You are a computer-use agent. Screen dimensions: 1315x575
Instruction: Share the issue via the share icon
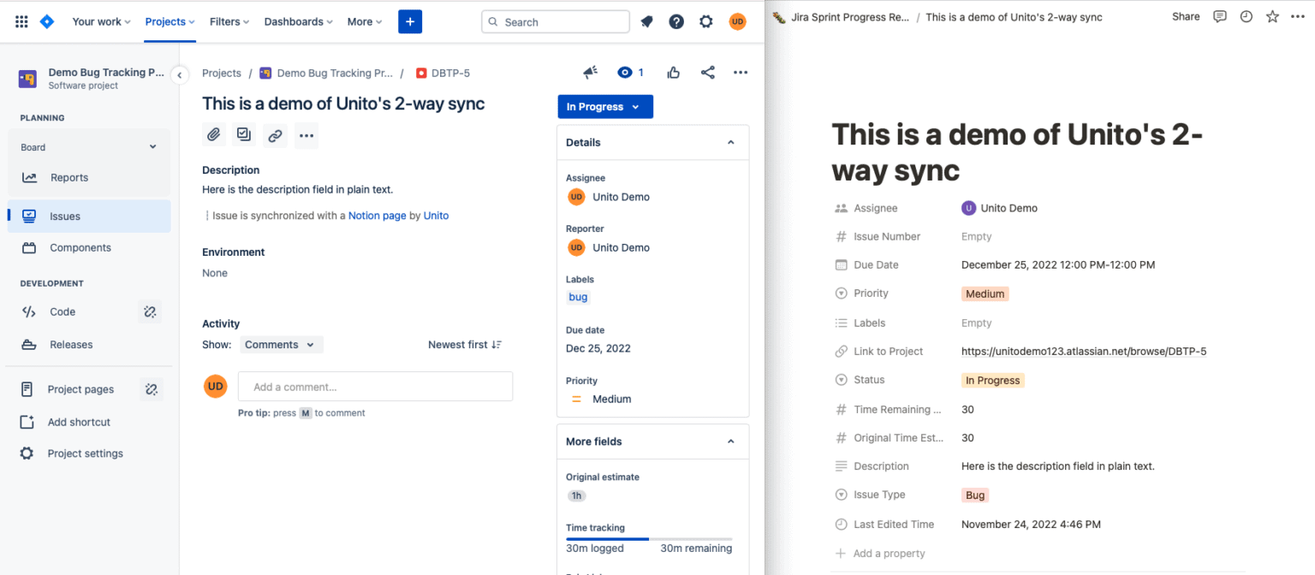pos(707,73)
